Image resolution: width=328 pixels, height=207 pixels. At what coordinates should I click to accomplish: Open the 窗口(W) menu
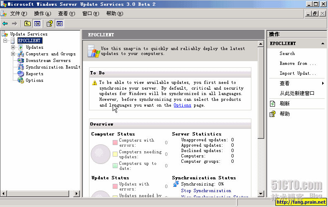91,14
